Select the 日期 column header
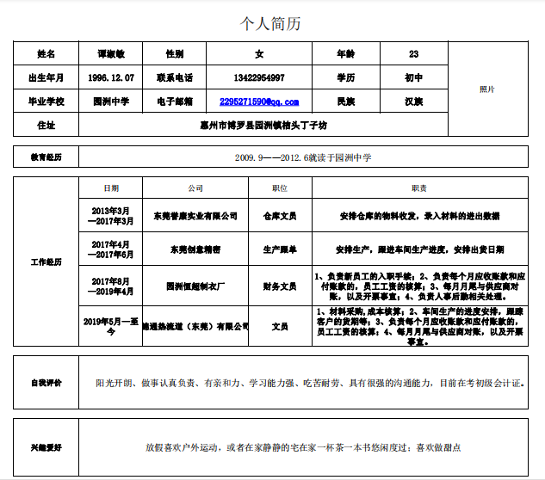The width and height of the screenshot is (545, 480). click(111, 188)
